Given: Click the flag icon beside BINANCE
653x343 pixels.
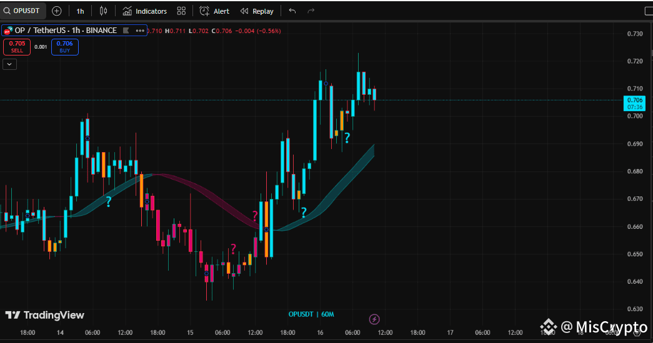Looking at the screenshot, I should (126, 31).
